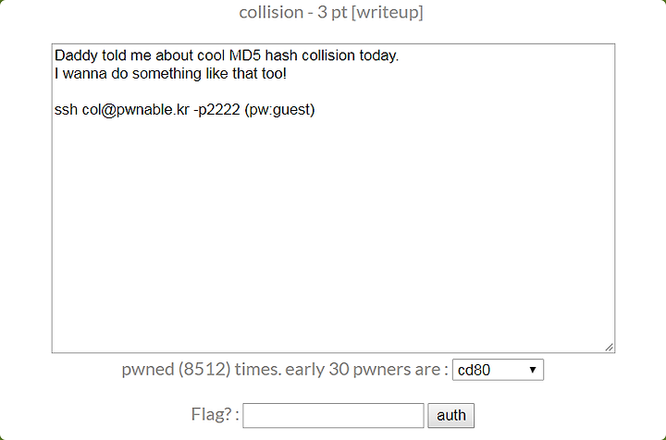Screen dimensions: 666x440
Task: Click 'col@pwnable.kr' in the ssh line
Action: click(135, 110)
